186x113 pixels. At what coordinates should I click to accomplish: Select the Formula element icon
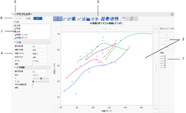(x=127, y=19)
